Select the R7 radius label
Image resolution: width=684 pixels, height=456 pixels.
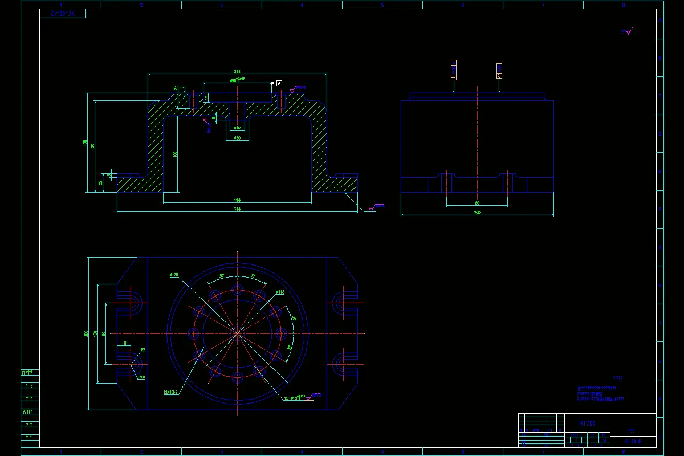tap(143, 351)
